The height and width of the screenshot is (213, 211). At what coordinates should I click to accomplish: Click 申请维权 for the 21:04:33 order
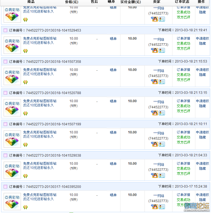[x=202, y=164]
